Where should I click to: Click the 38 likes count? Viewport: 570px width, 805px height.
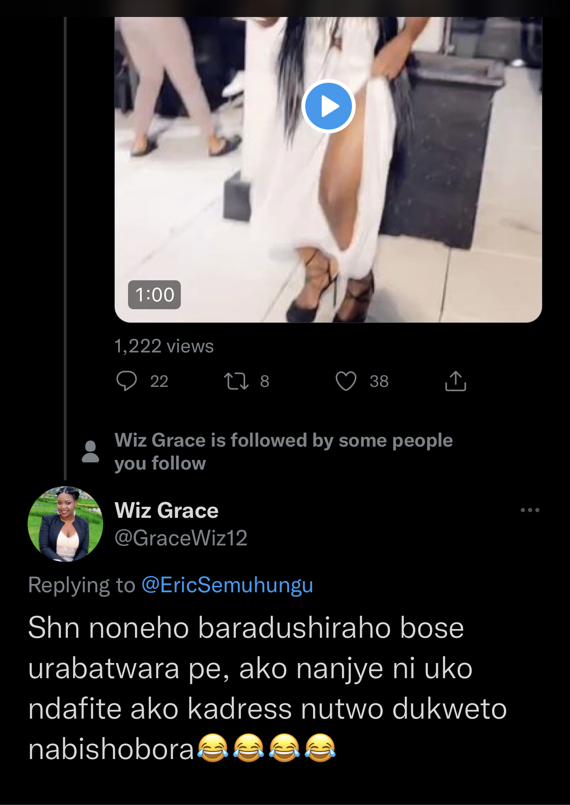(379, 381)
